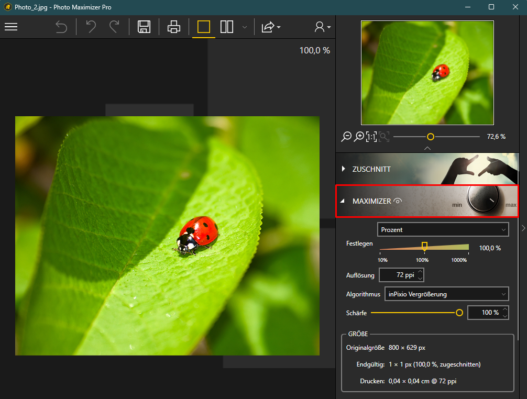Screen dimensions: 527x399
Task: Click the Schärfe slider handle
Action: (459, 313)
